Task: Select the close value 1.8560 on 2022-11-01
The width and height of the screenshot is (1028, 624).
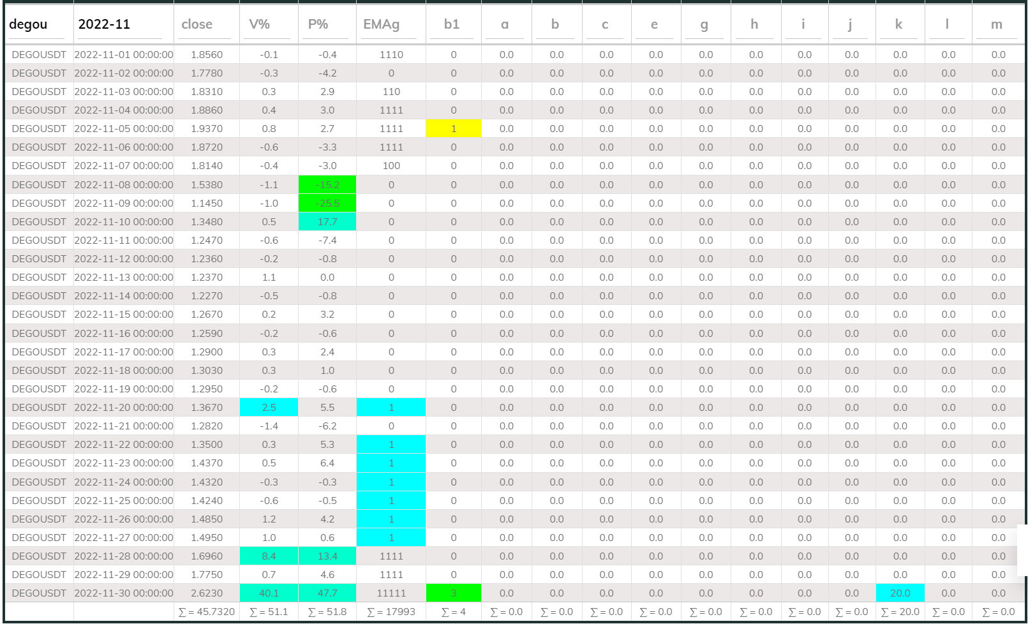Action: coord(207,55)
